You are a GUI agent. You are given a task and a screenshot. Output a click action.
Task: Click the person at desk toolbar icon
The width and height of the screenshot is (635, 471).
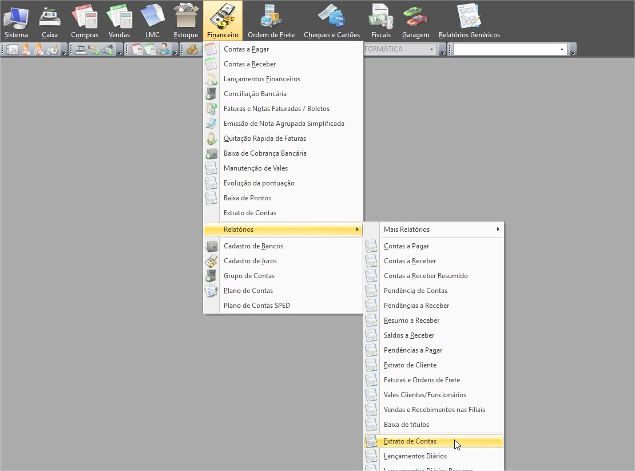(164, 49)
